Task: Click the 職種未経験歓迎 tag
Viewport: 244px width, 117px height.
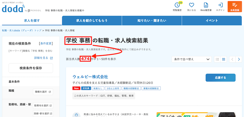Action: tap(131, 88)
